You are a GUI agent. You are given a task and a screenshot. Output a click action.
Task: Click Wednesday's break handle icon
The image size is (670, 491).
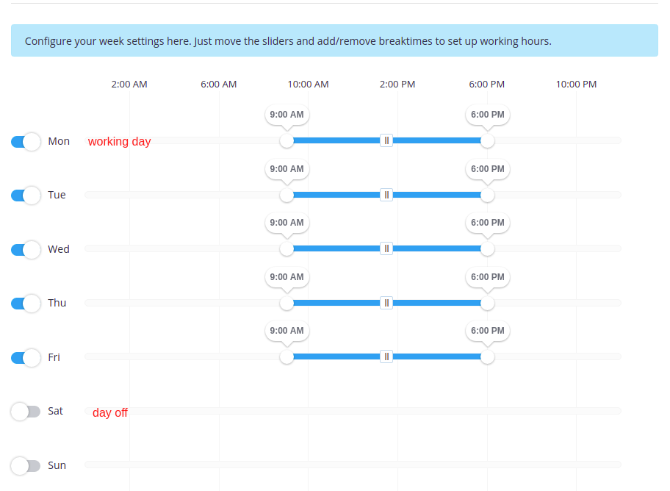386,248
